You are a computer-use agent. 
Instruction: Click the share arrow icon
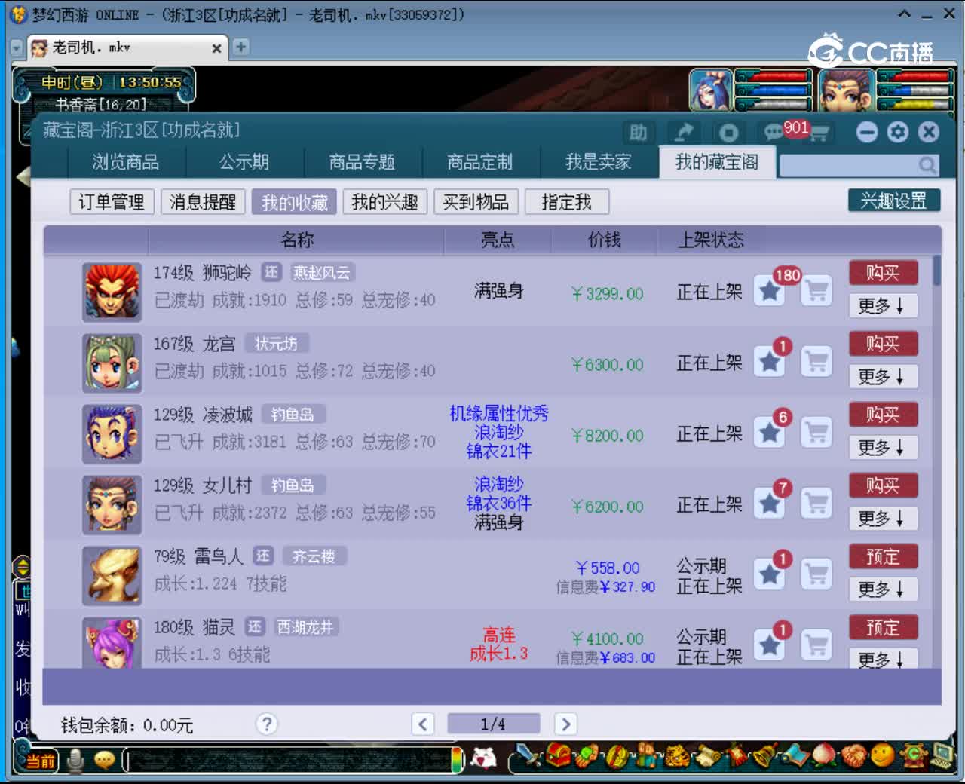684,133
